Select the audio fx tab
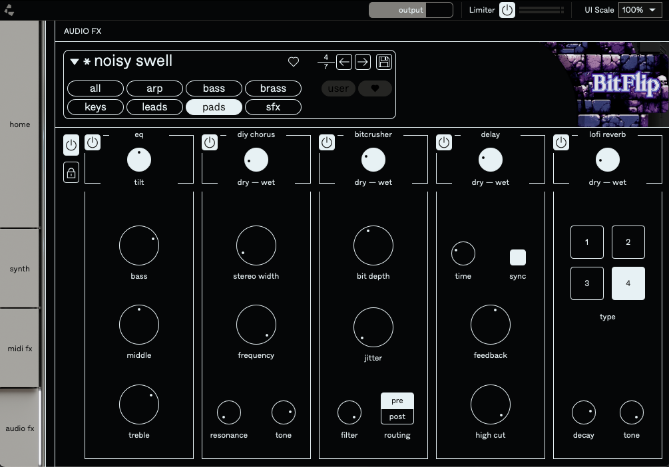 click(19, 428)
